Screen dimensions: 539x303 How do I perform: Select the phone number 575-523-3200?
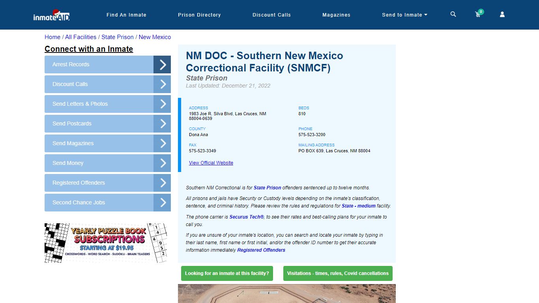pos(312,135)
